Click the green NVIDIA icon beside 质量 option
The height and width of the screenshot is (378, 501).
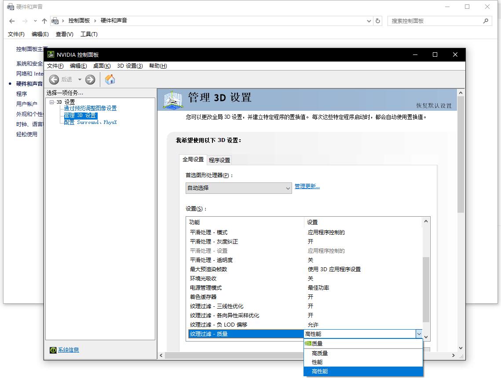(x=308, y=343)
